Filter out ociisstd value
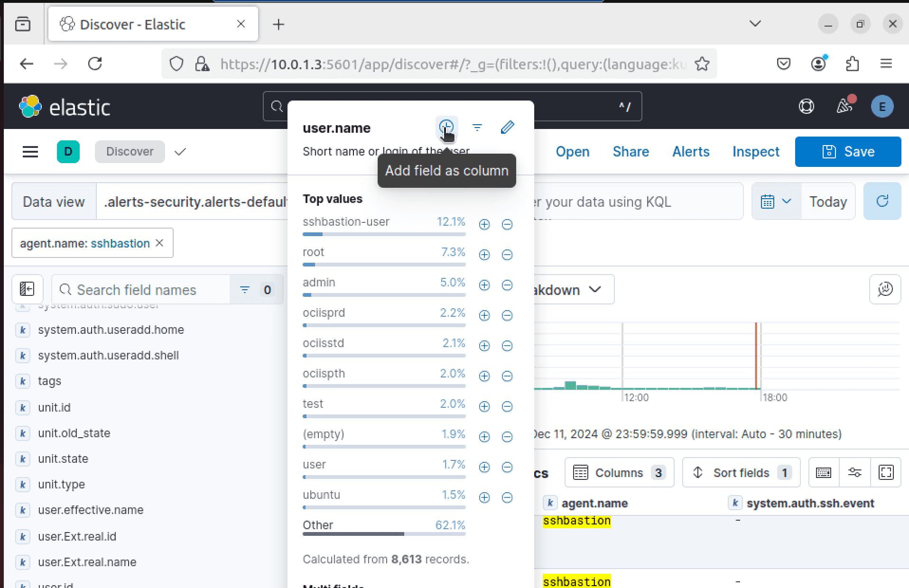The image size is (909, 588). (x=507, y=346)
